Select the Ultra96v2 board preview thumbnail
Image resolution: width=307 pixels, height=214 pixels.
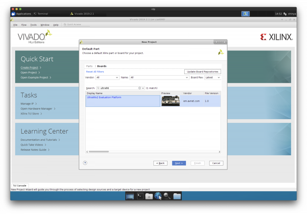tap(170, 101)
